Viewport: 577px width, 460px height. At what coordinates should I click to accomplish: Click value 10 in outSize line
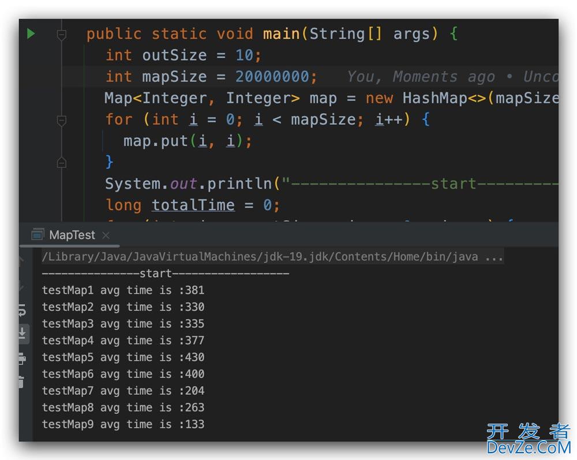click(244, 55)
